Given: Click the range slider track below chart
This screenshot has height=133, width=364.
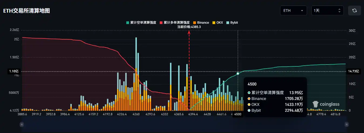Looking at the screenshot, I should (183, 124).
